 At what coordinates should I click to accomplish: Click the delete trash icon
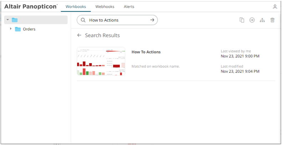(x=272, y=20)
